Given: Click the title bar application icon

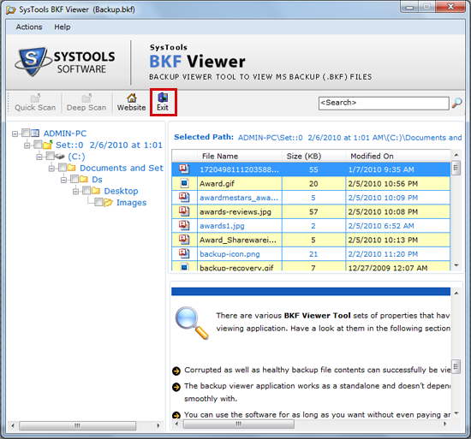Looking at the screenshot, I should click(x=11, y=10).
